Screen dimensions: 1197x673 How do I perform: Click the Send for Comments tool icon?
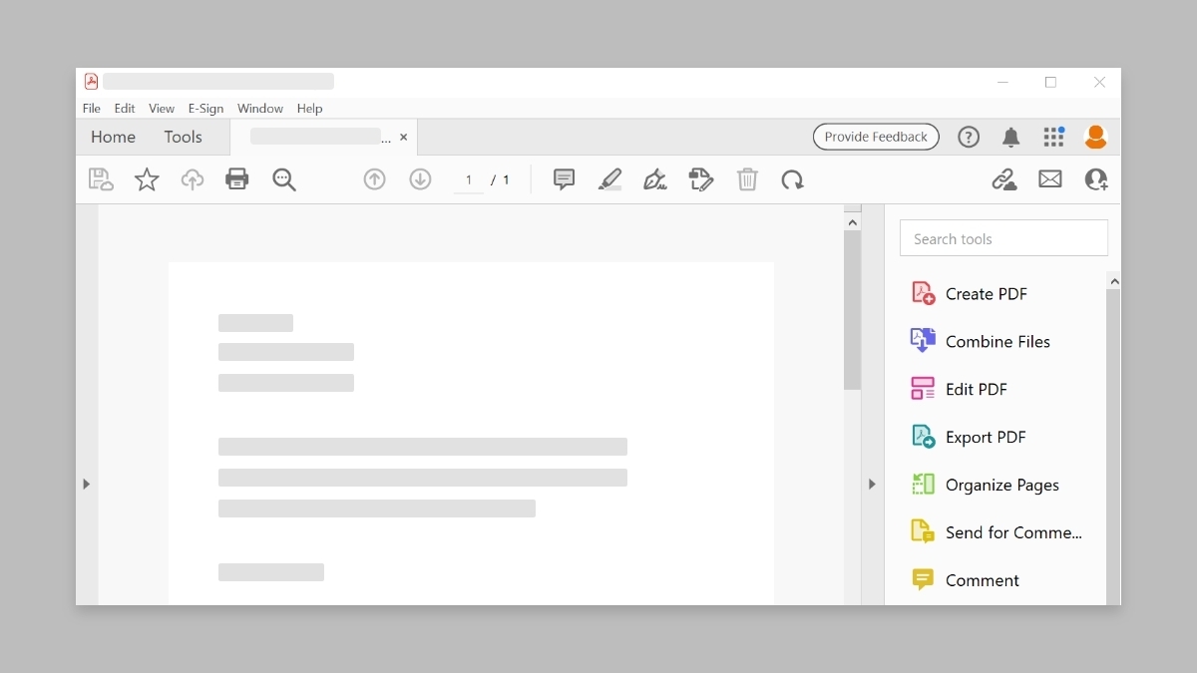(923, 532)
